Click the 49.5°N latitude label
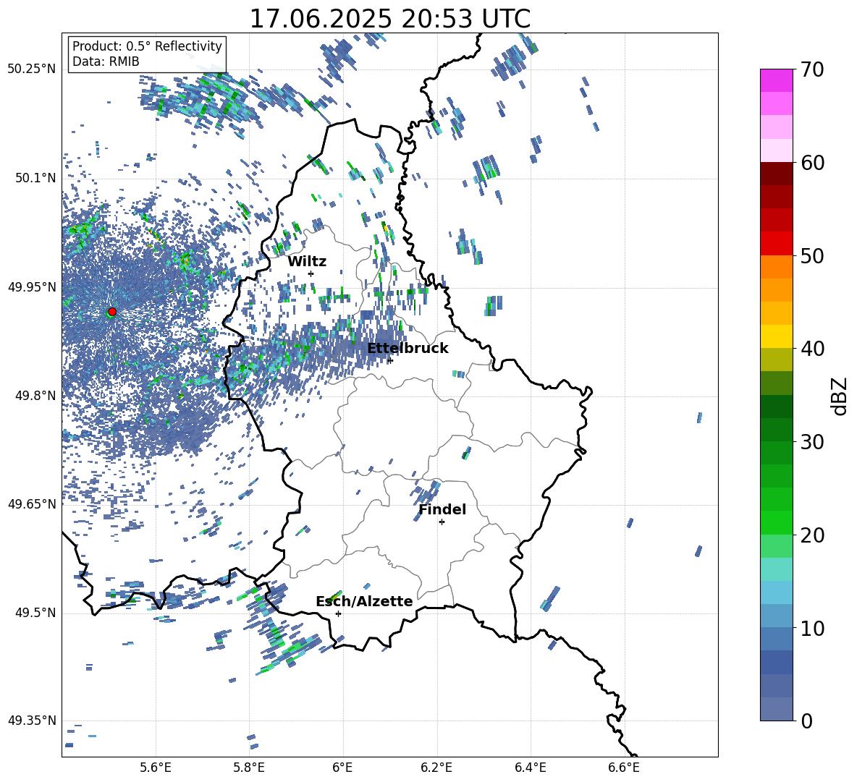 (x=36, y=613)
